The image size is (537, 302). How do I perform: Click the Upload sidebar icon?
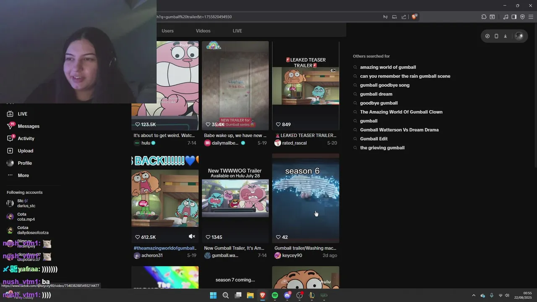tap(10, 151)
